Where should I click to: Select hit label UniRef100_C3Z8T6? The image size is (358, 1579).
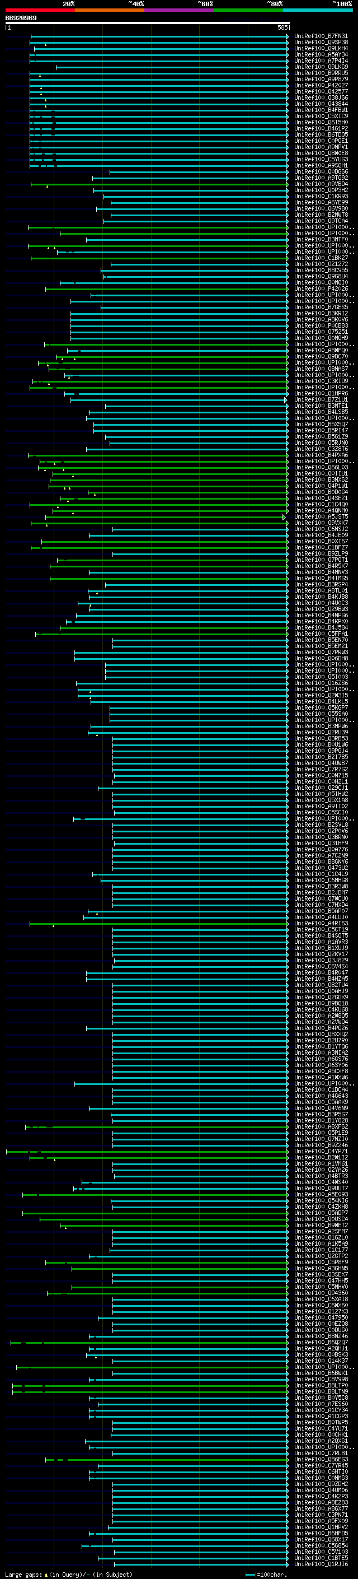click(321, 449)
